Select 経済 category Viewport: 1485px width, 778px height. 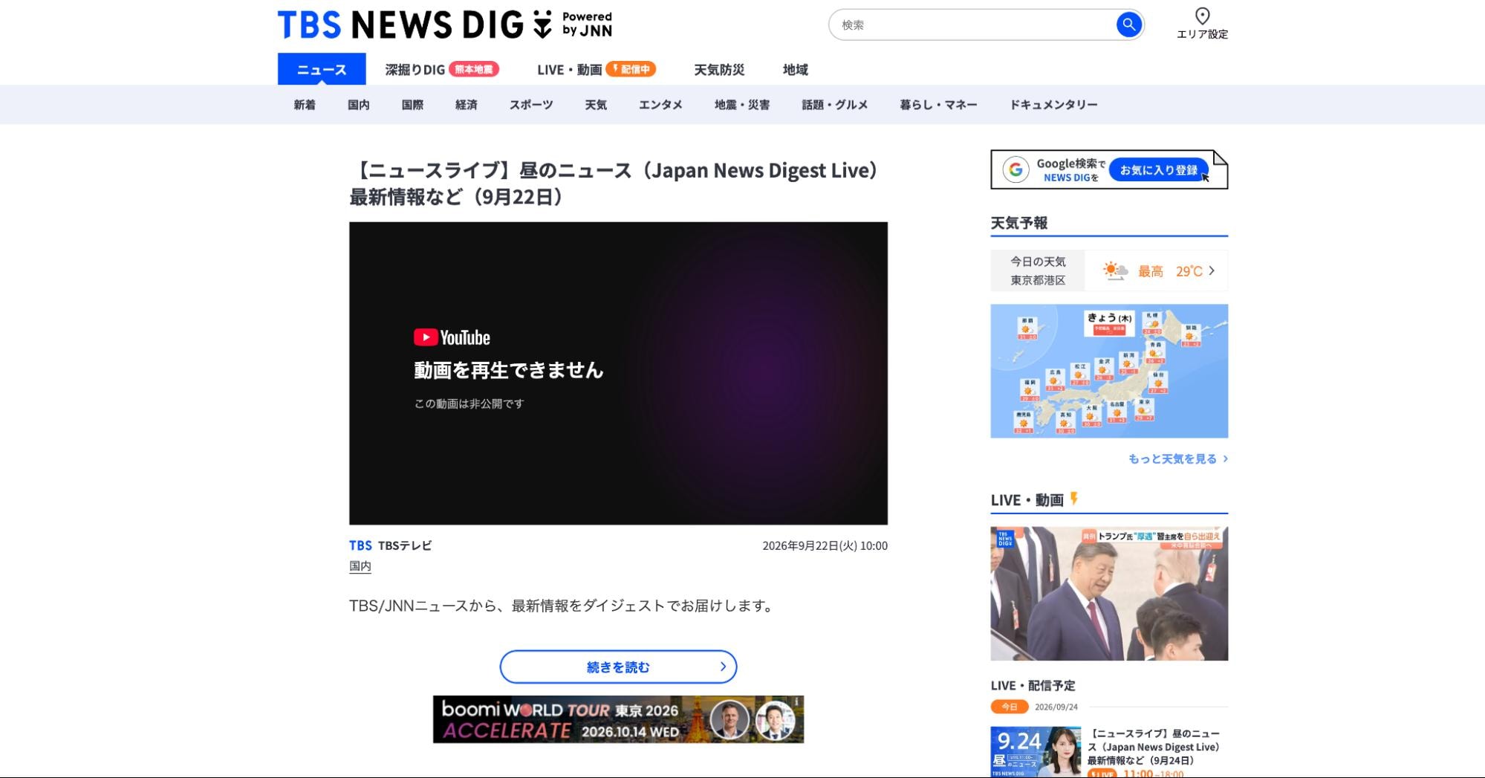[467, 105]
